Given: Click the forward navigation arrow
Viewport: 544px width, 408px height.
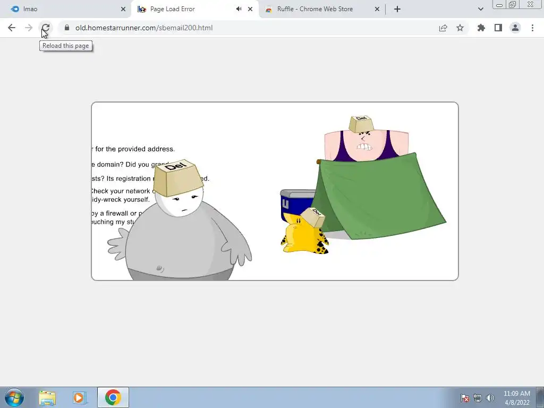Looking at the screenshot, I should pos(29,28).
